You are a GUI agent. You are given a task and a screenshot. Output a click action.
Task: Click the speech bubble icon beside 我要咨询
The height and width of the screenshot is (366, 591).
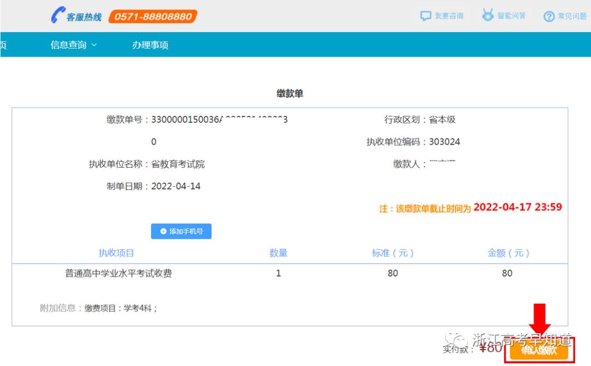[427, 16]
